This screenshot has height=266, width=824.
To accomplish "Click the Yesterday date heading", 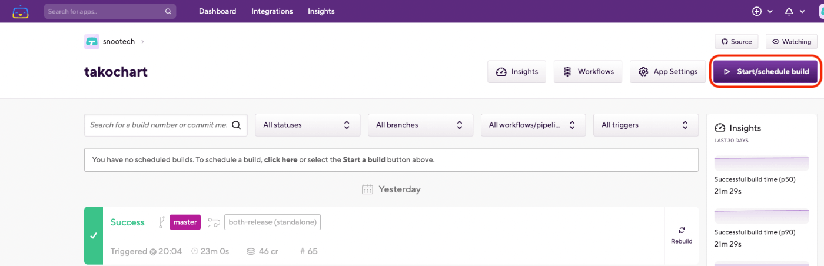I will [400, 189].
